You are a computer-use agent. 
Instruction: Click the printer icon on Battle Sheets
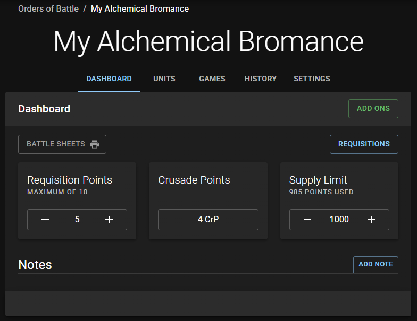(x=95, y=144)
